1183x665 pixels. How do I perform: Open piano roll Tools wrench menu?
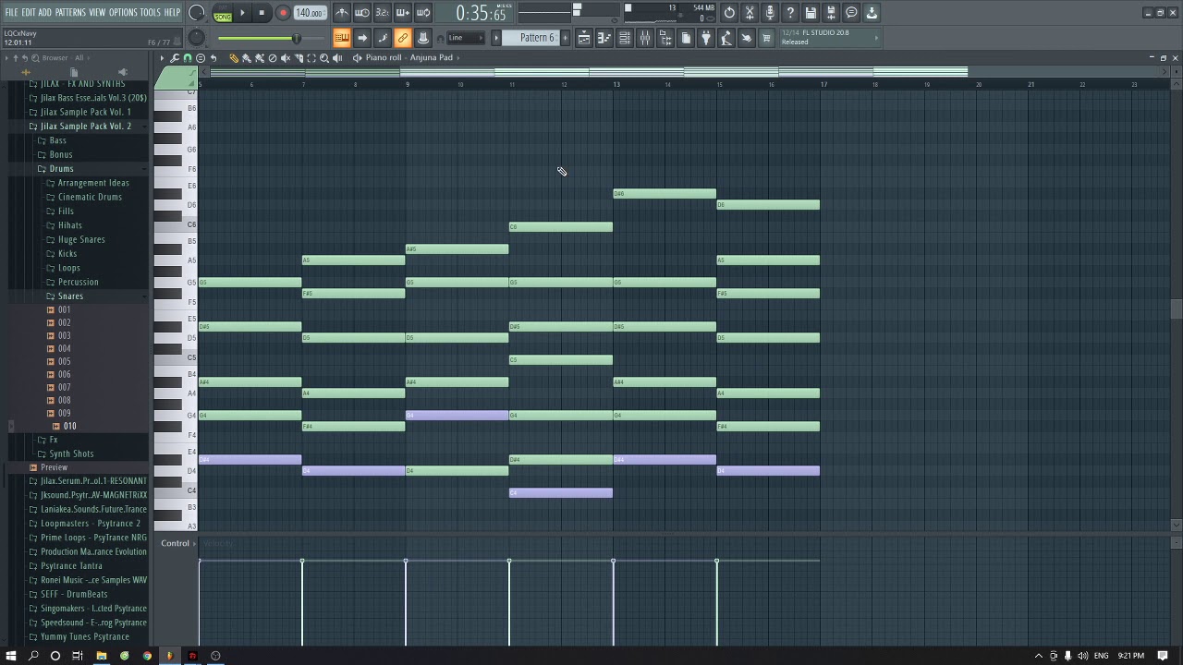[175, 58]
